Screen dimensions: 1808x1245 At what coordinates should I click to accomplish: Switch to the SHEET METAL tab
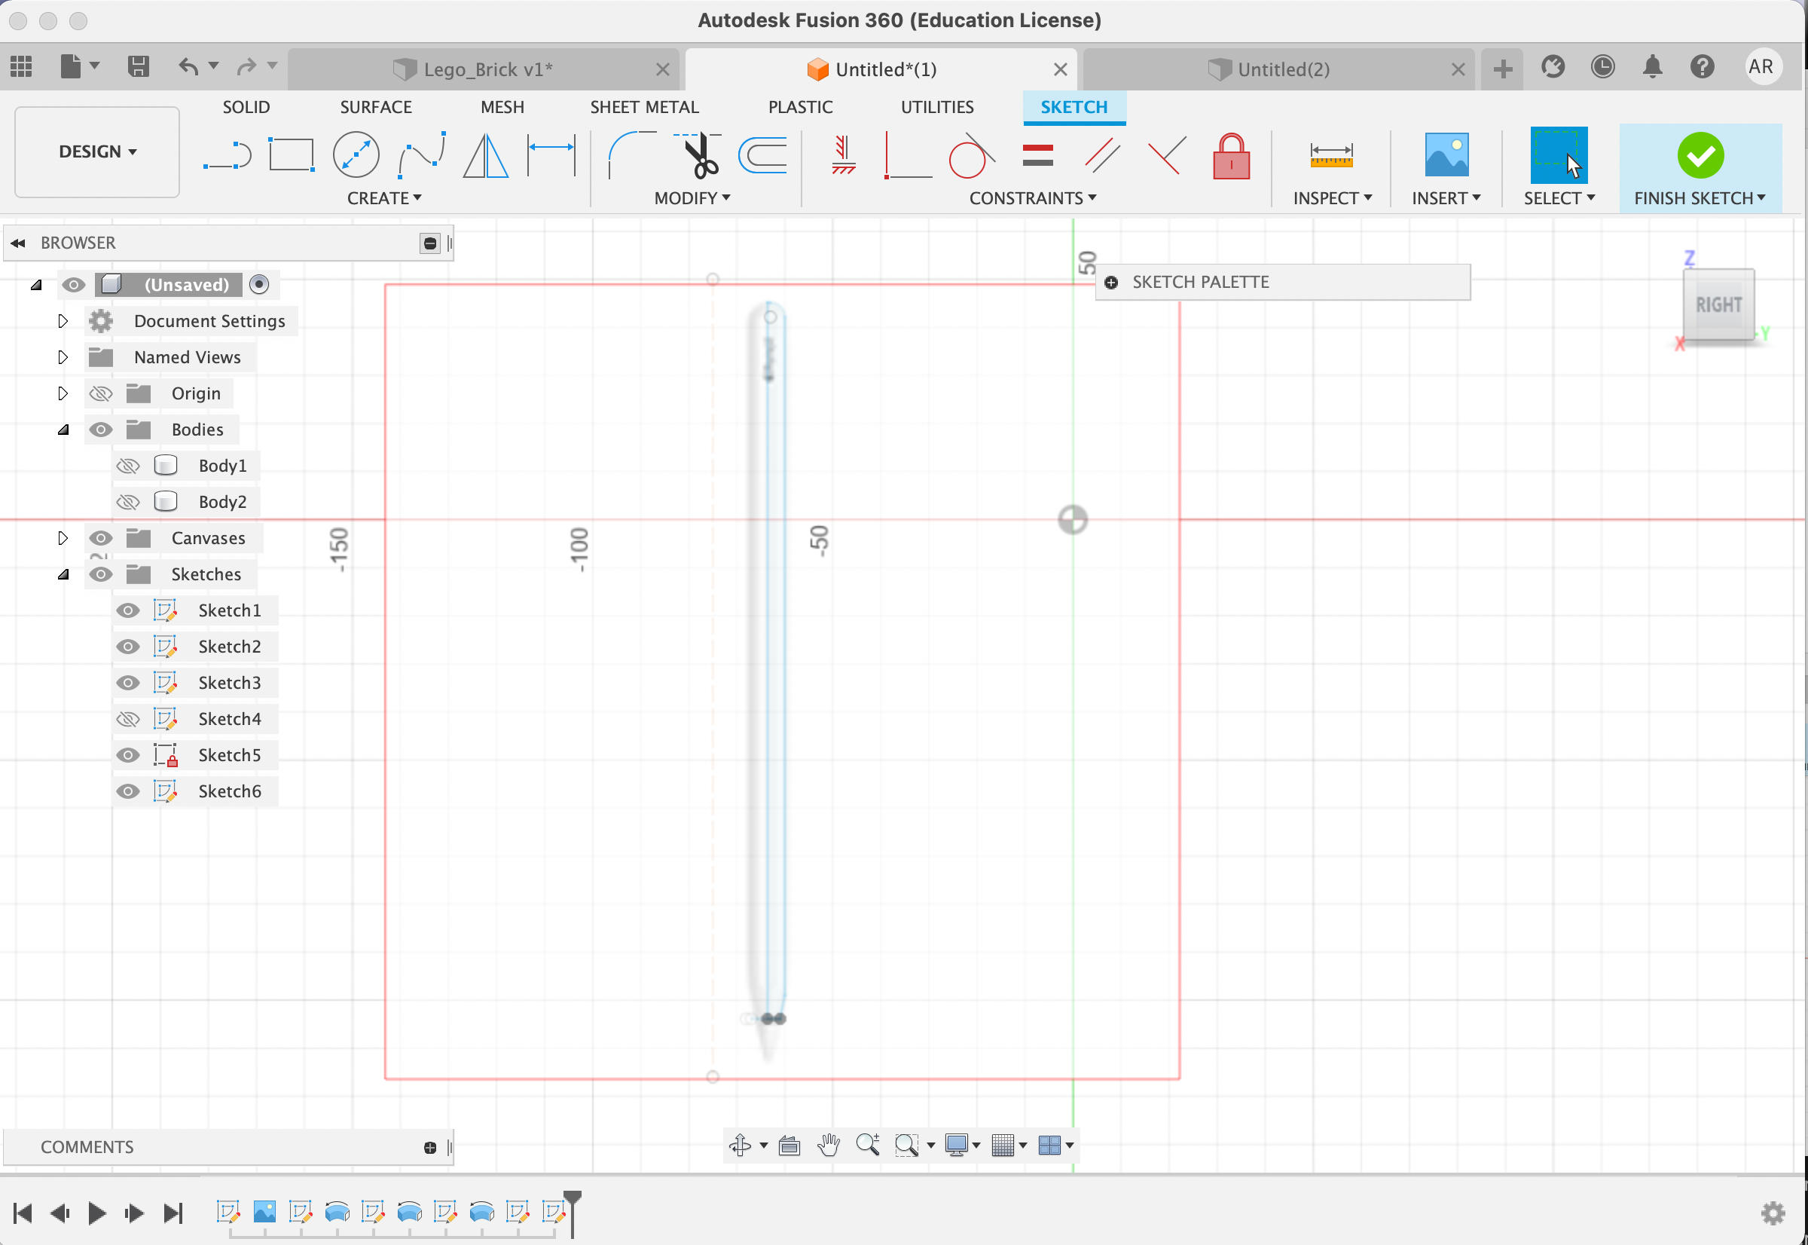click(x=644, y=107)
